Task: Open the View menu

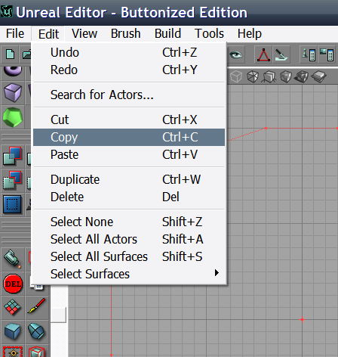Action: (x=84, y=34)
